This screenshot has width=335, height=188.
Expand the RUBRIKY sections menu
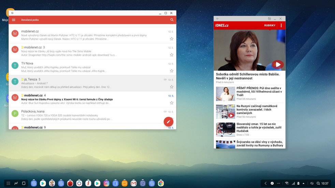[270, 26]
